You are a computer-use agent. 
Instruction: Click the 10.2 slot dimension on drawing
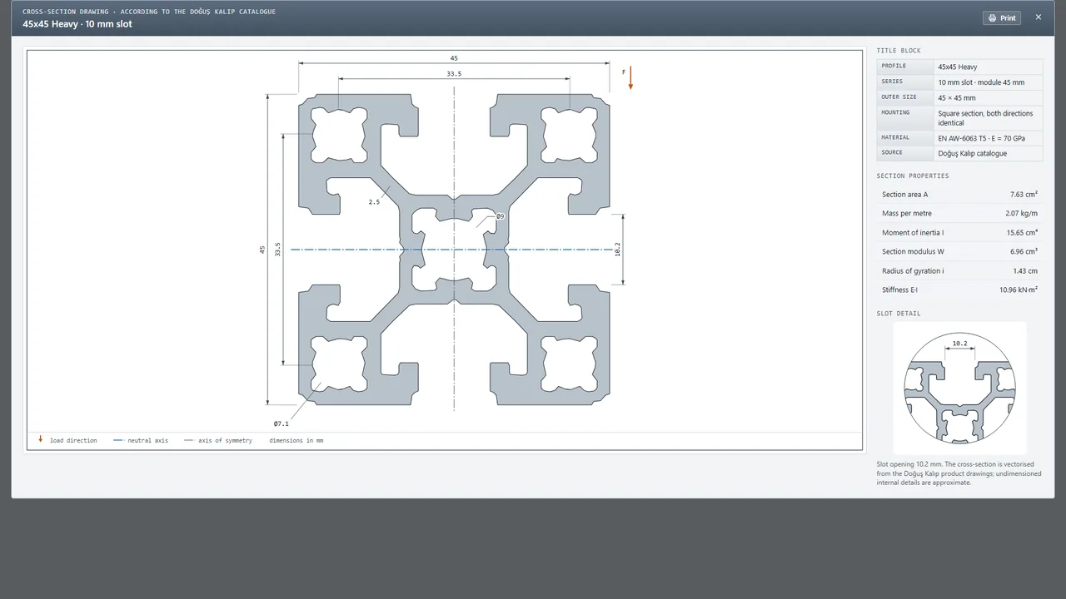617,249
